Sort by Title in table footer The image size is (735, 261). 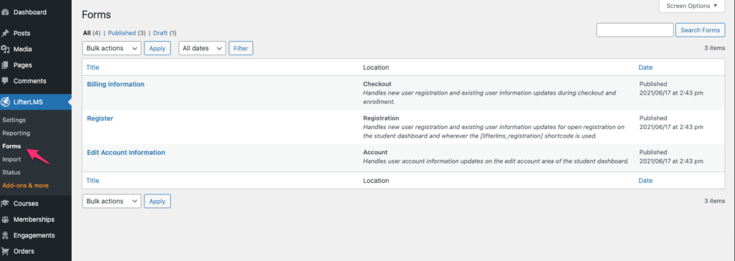coord(93,181)
